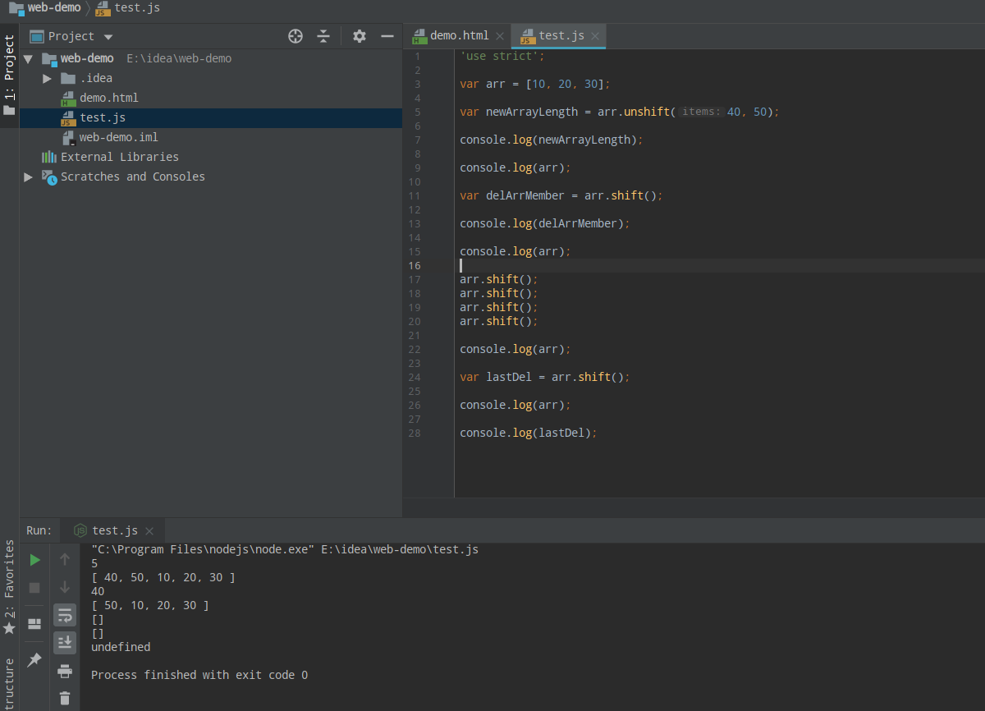The width and height of the screenshot is (985, 711).
Task: Select demo.html in project tree
Action: coord(108,98)
